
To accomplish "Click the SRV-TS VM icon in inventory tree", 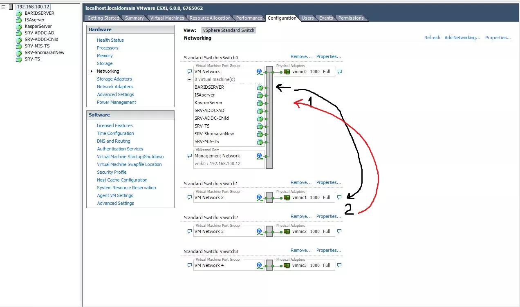I will point(18,59).
